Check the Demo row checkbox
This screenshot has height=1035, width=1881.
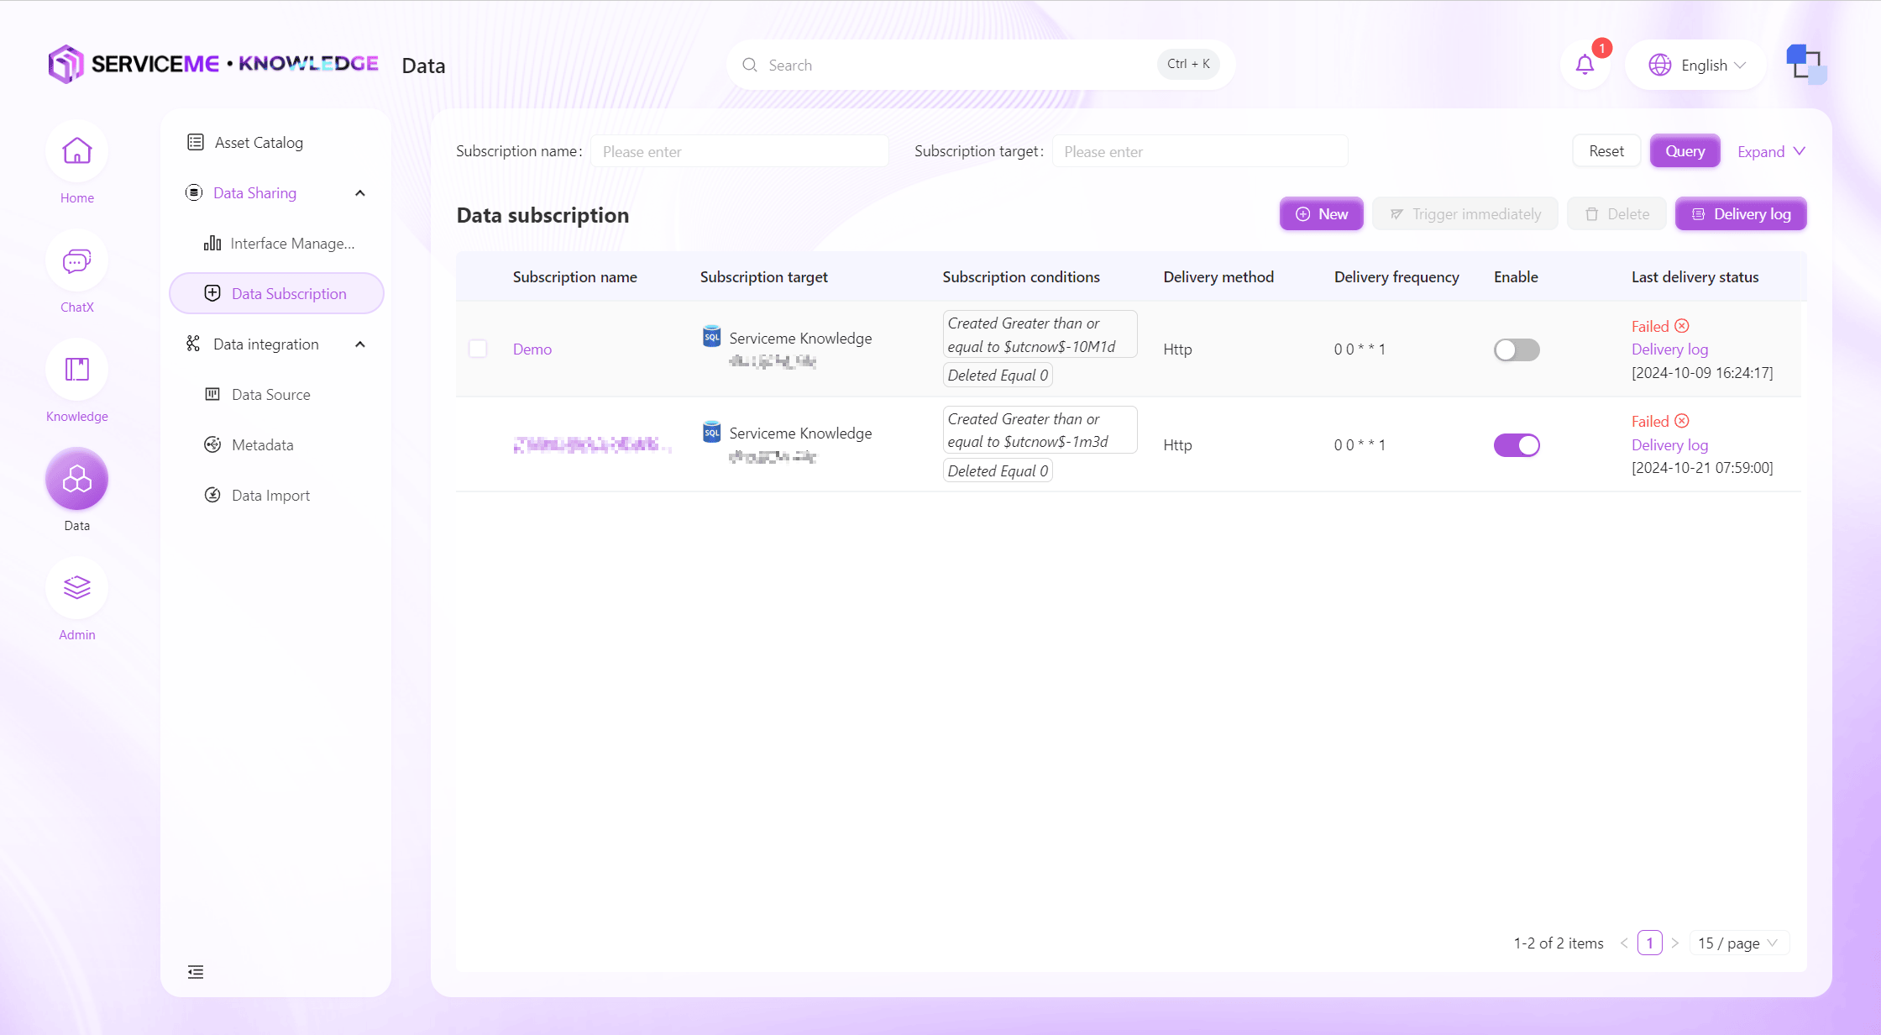(x=478, y=349)
